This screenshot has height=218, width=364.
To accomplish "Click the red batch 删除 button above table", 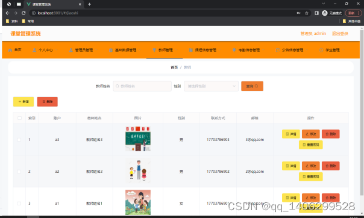I will [48, 102].
